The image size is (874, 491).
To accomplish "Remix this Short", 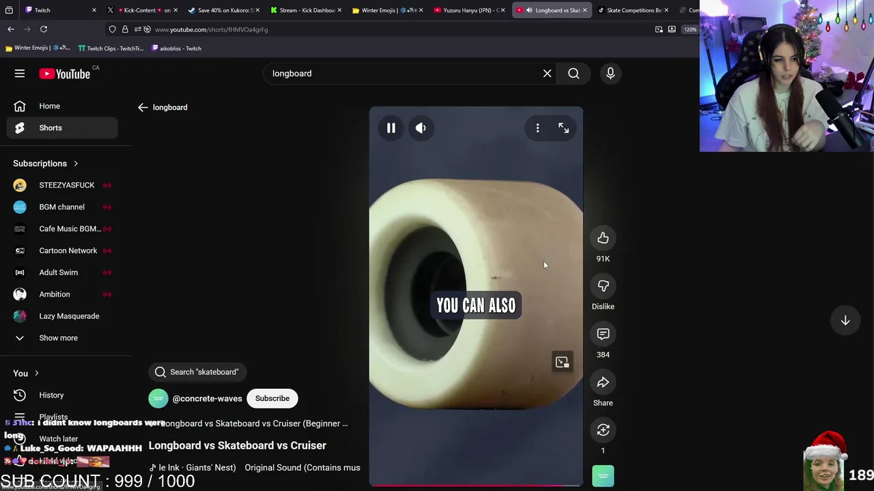I will pos(603,430).
